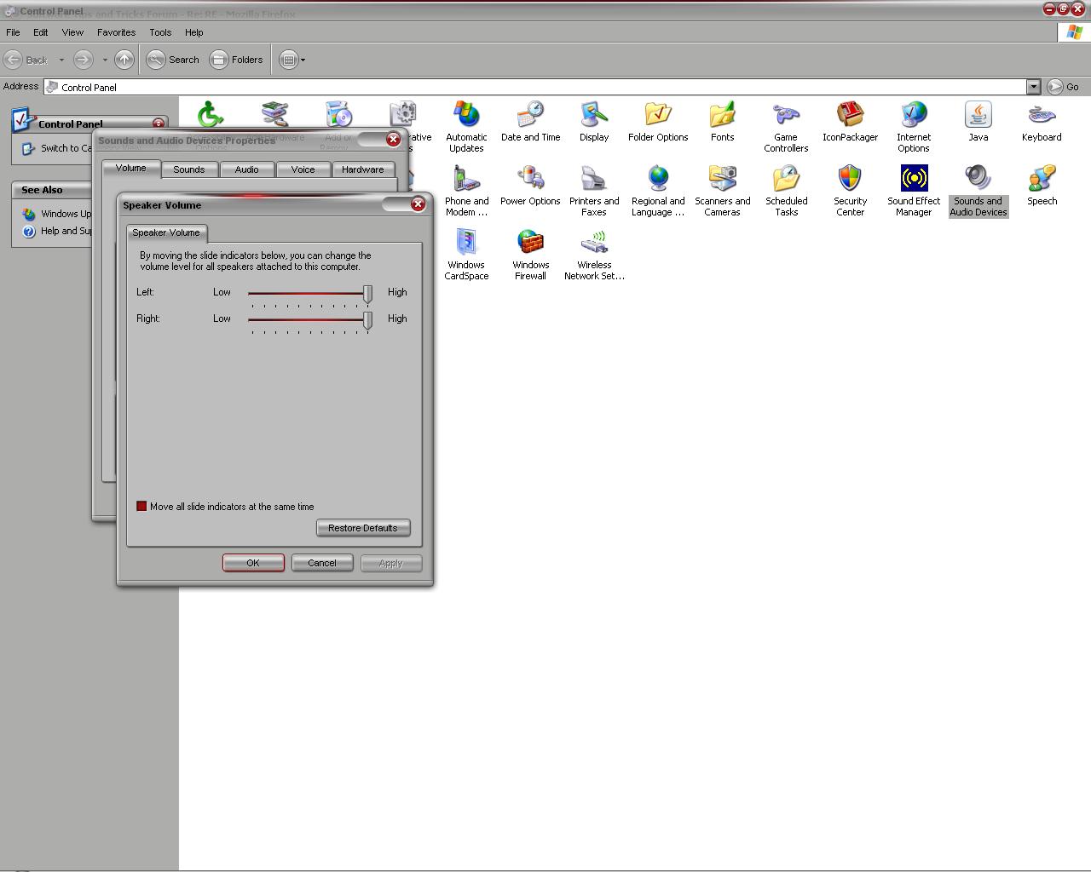The image size is (1091, 872).
Task: Click the Forward toolbar button
Action: tap(83, 60)
